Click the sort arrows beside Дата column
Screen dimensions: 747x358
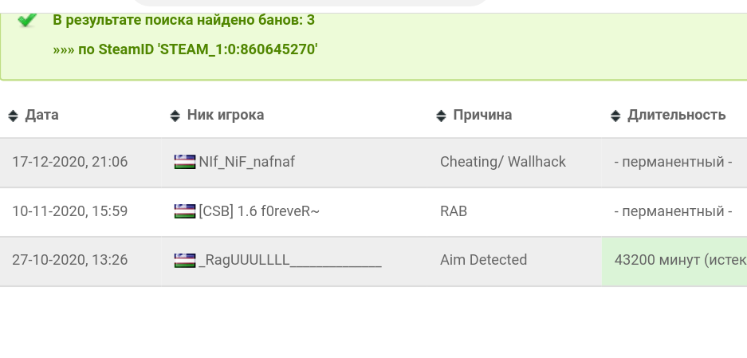13,116
